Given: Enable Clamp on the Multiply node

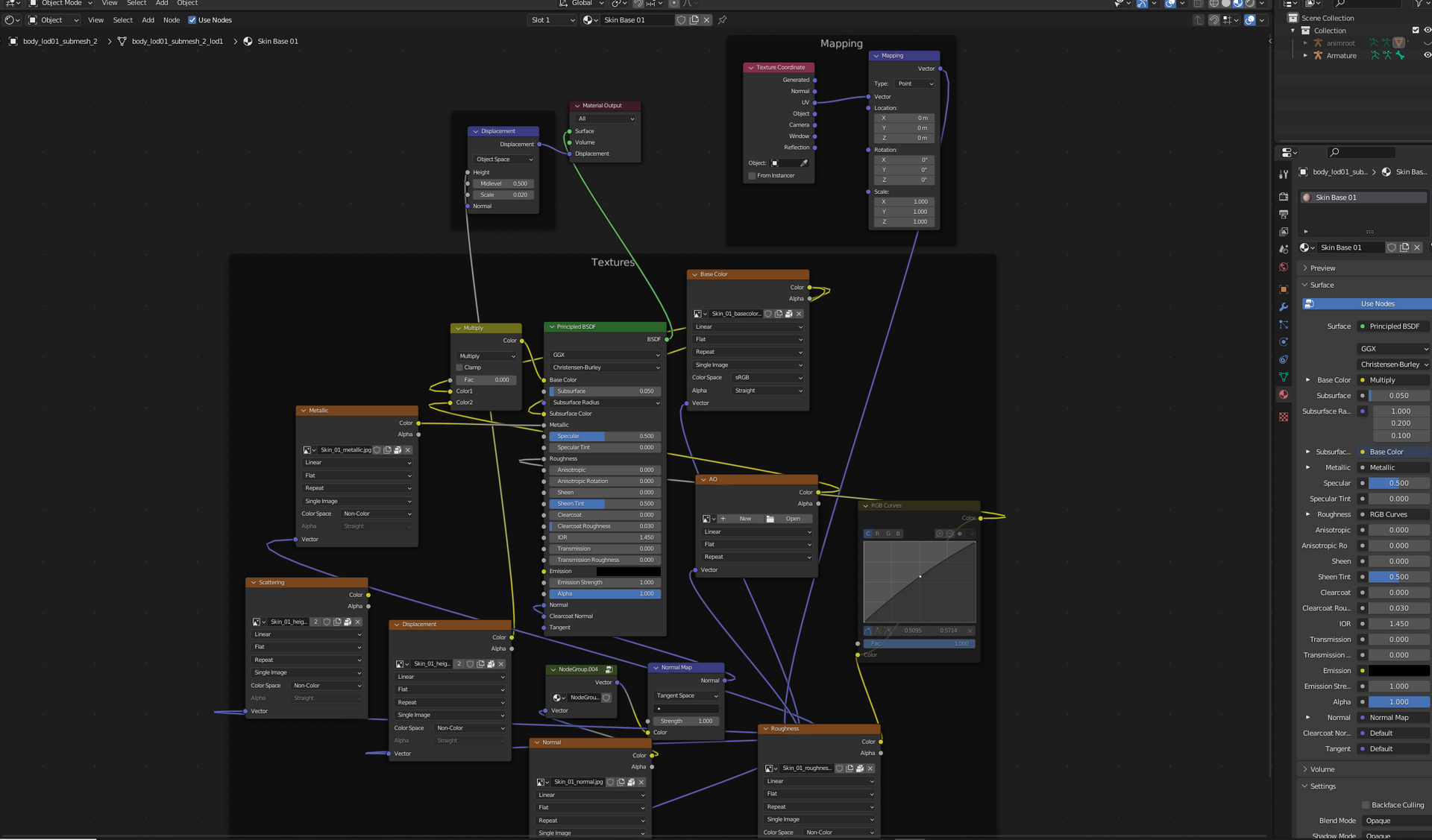Looking at the screenshot, I should [x=459, y=367].
